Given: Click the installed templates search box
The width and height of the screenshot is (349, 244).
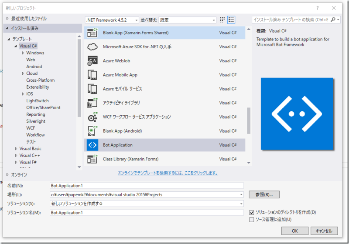Looking at the screenshot, I should (x=291, y=20).
